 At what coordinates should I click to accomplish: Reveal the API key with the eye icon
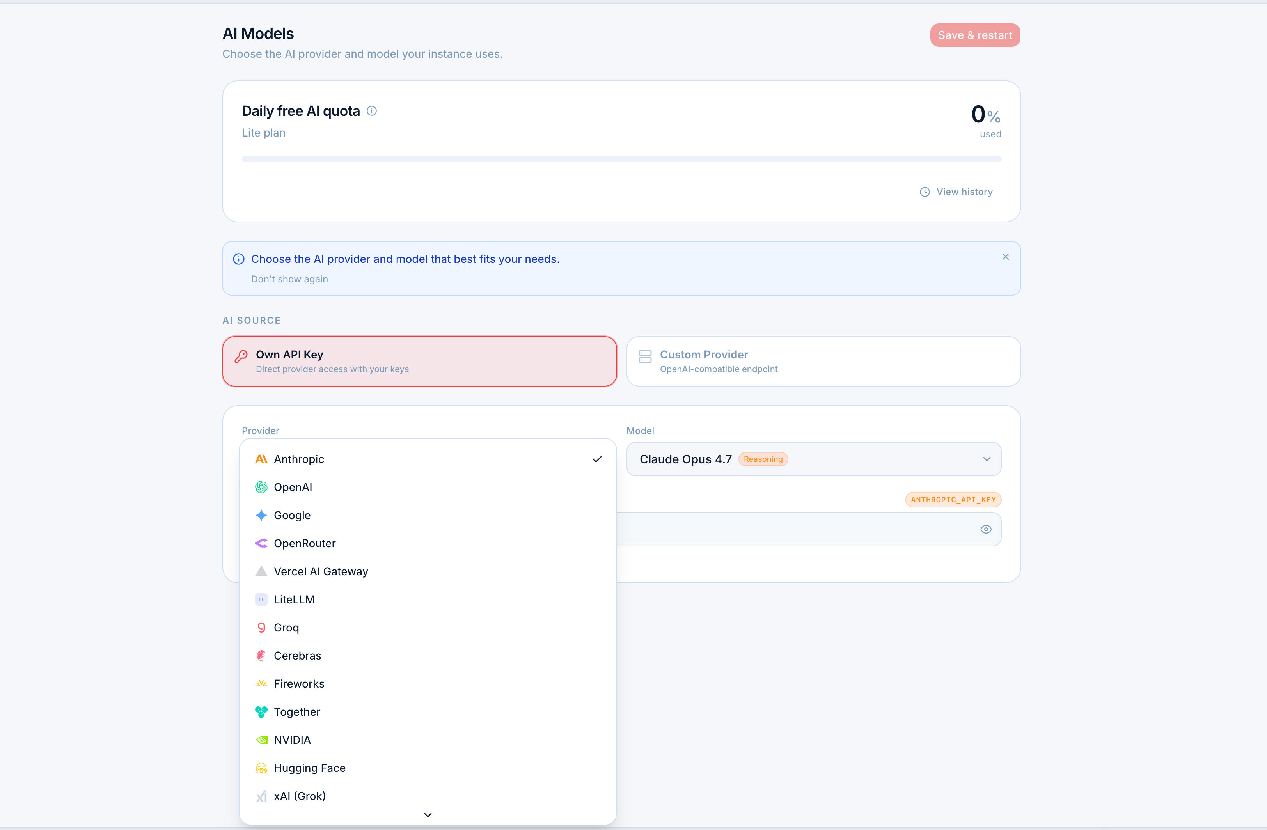[x=986, y=529]
